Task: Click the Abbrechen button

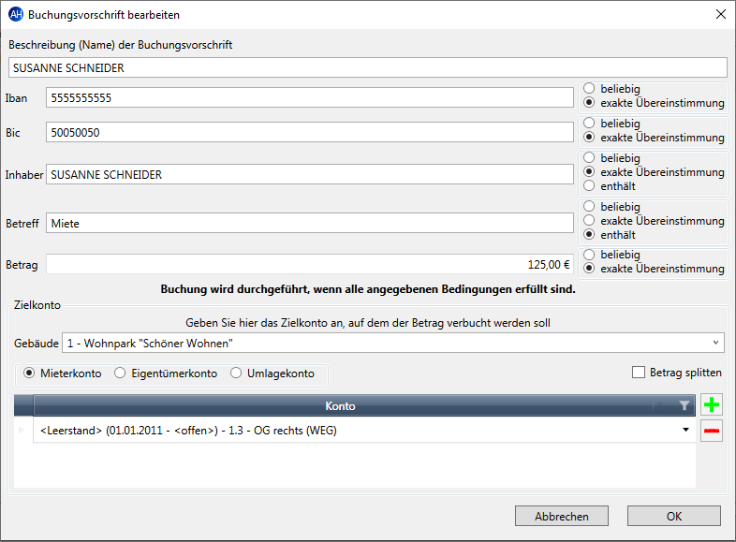Action: 562,516
